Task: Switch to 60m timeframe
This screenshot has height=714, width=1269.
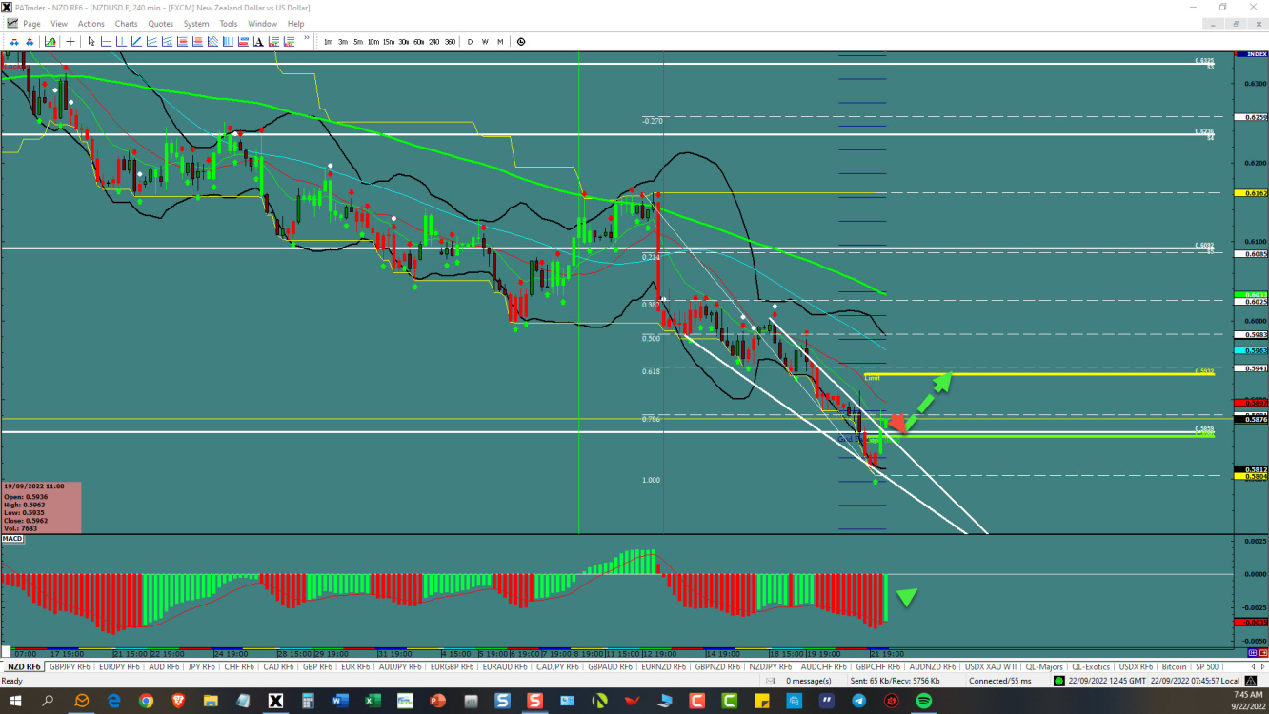Action: tap(419, 42)
